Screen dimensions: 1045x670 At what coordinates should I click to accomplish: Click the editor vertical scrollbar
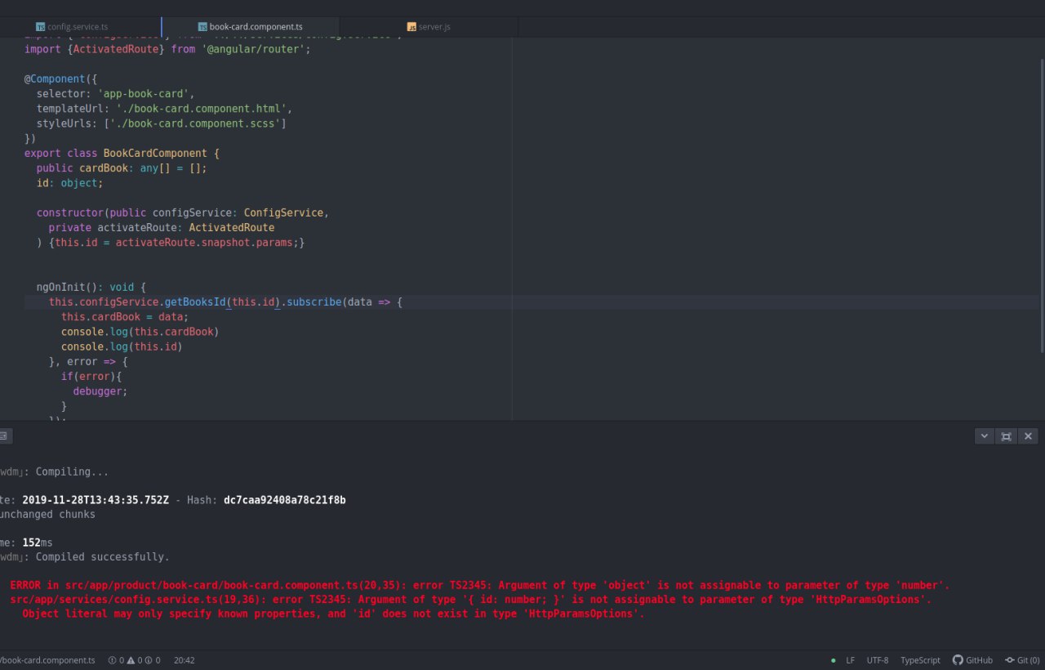click(1042, 204)
